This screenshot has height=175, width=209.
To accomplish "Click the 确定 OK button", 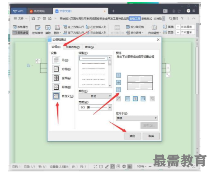I will pyautogui.click(x=132, y=136).
